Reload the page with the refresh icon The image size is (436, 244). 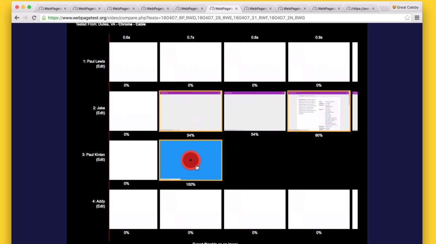click(x=34, y=17)
